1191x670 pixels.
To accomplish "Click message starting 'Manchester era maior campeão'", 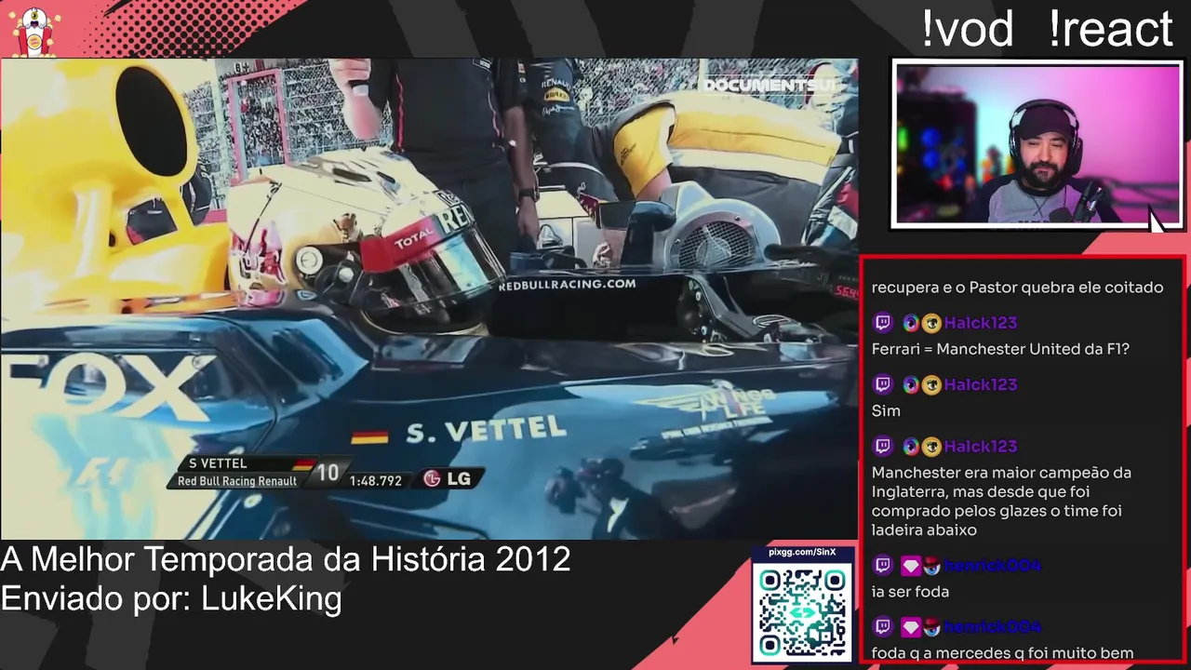I will (1001, 501).
